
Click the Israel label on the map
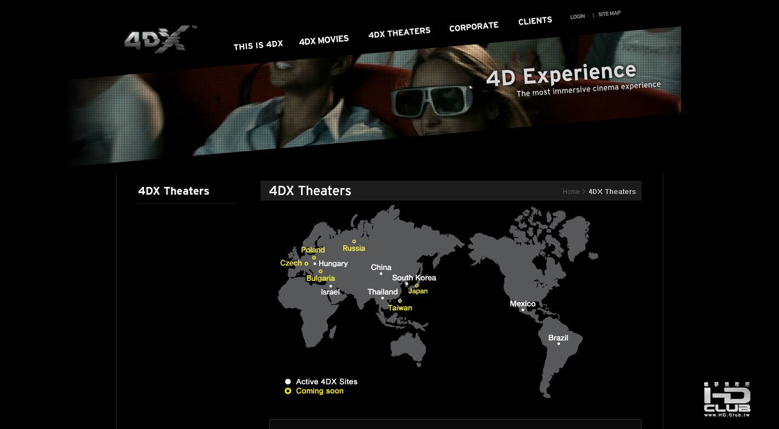[330, 292]
